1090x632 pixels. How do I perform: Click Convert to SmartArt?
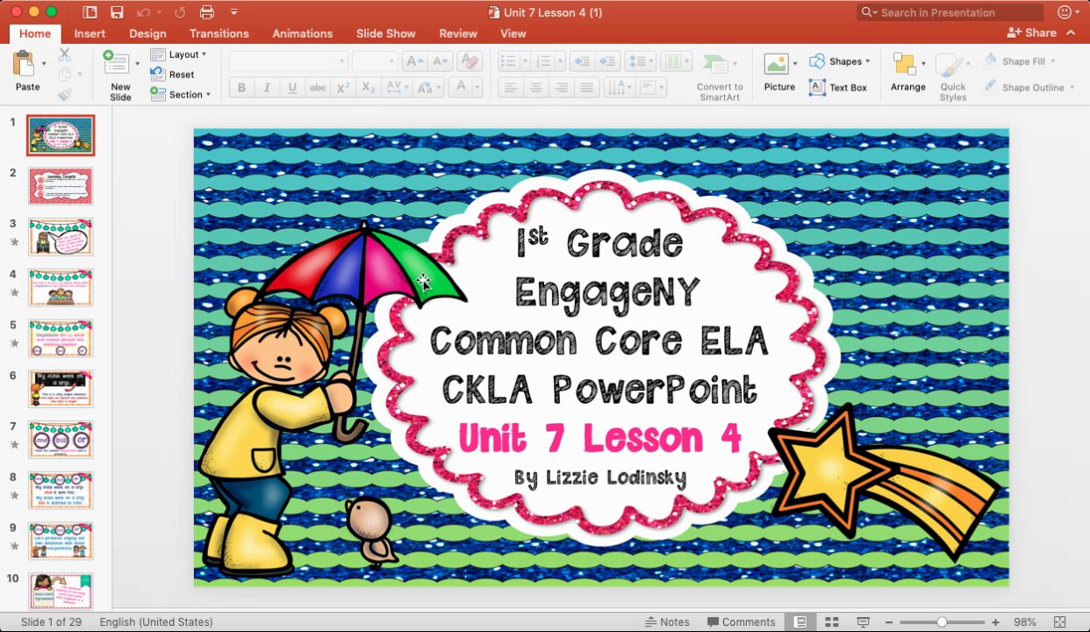point(720,77)
